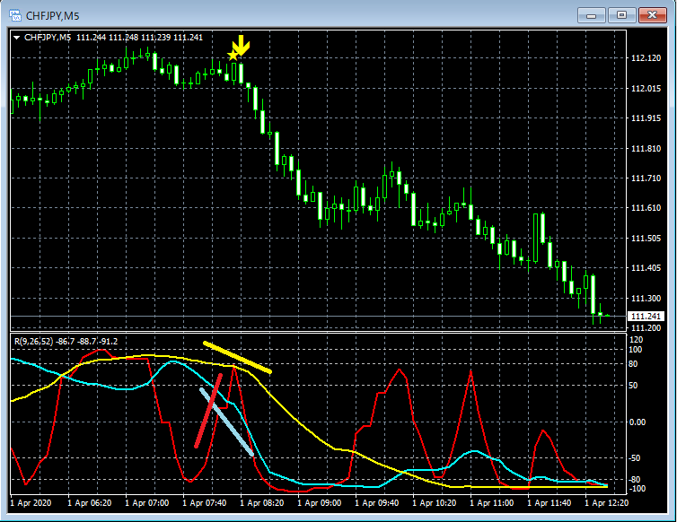Expand the chart menu triangle beside CHFJPY,M5

16,38
